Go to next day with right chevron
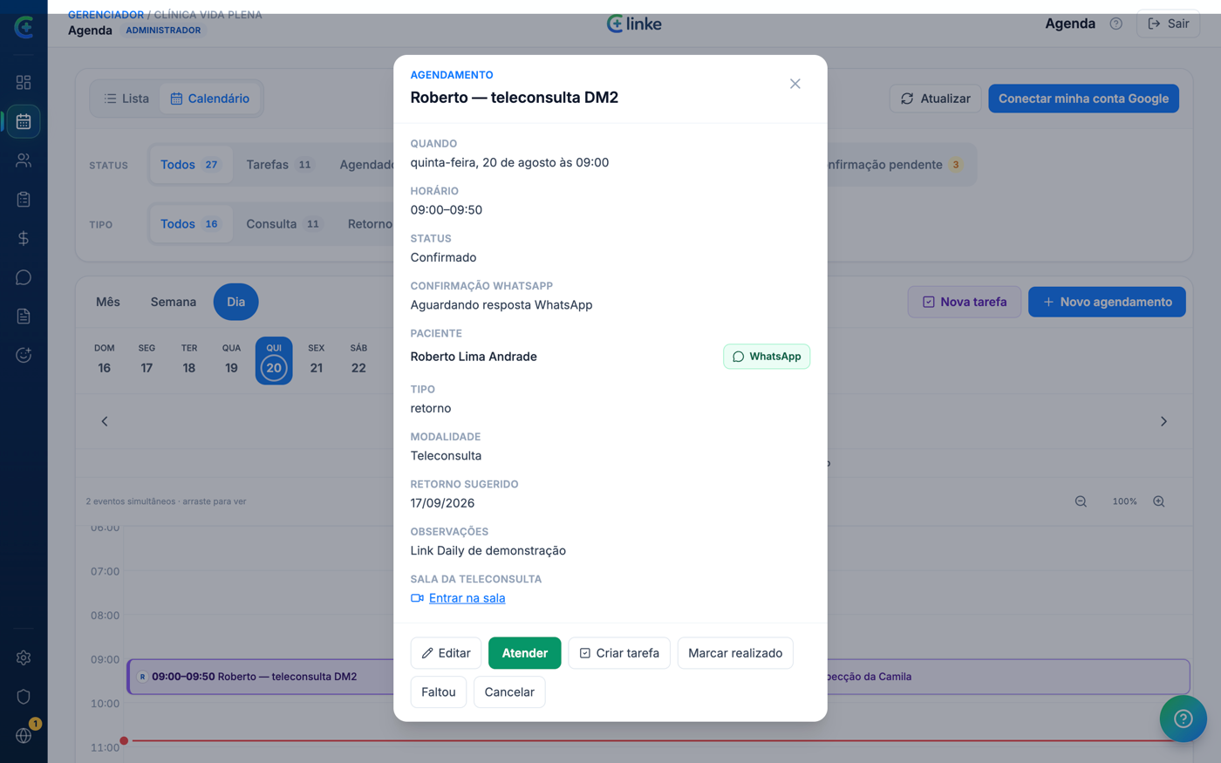This screenshot has width=1221, height=763. [x=1163, y=421]
